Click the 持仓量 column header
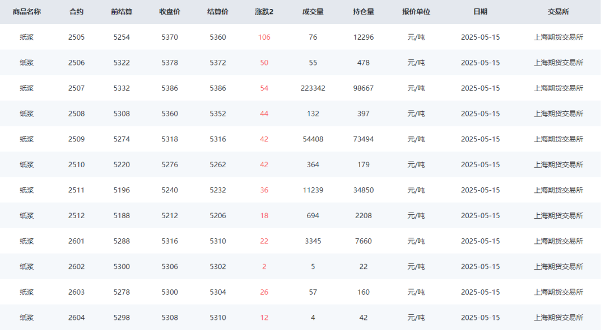The height and width of the screenshot is (330, 605). click(x=364, y=12)
